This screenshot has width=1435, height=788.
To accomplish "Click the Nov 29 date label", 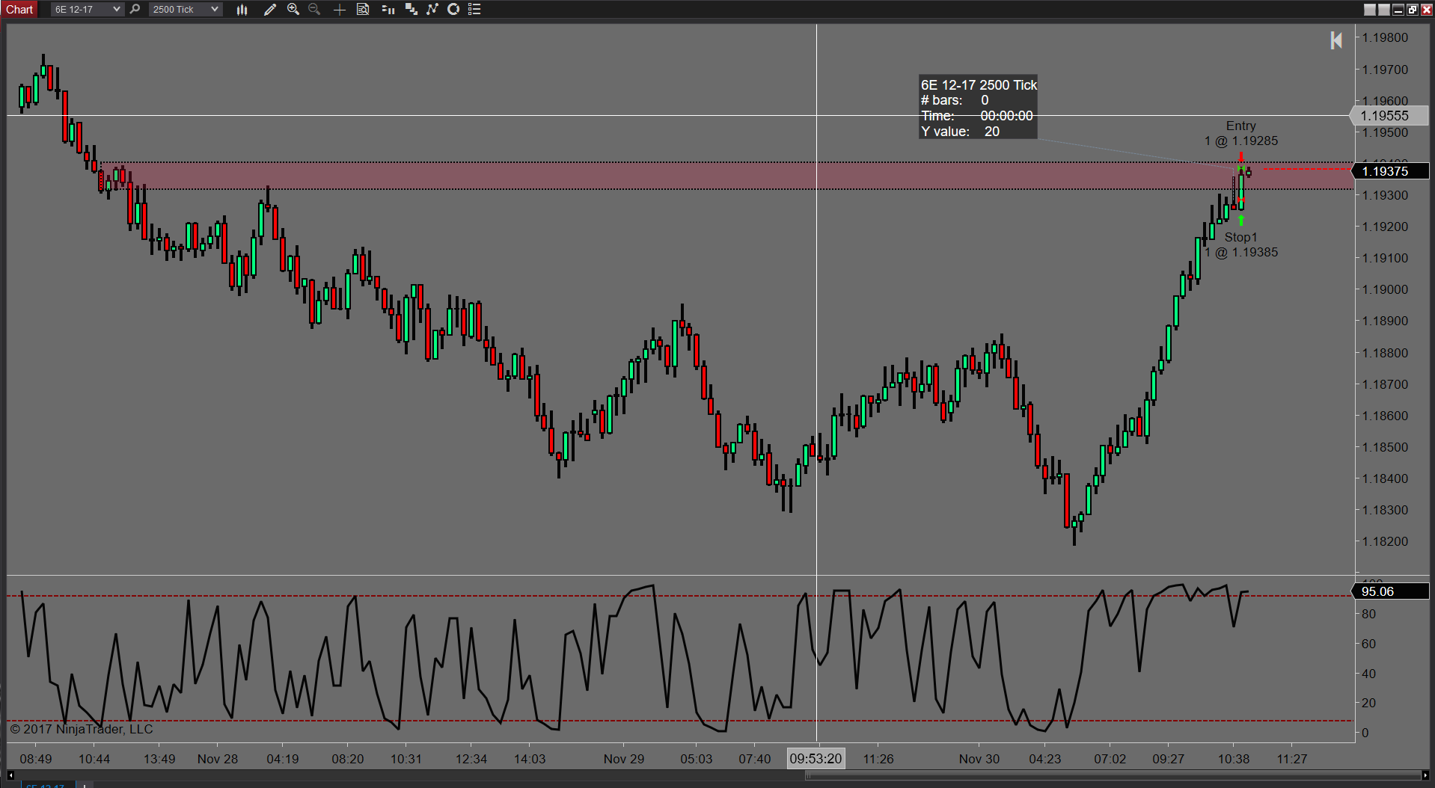I will (x=624, y=759).
